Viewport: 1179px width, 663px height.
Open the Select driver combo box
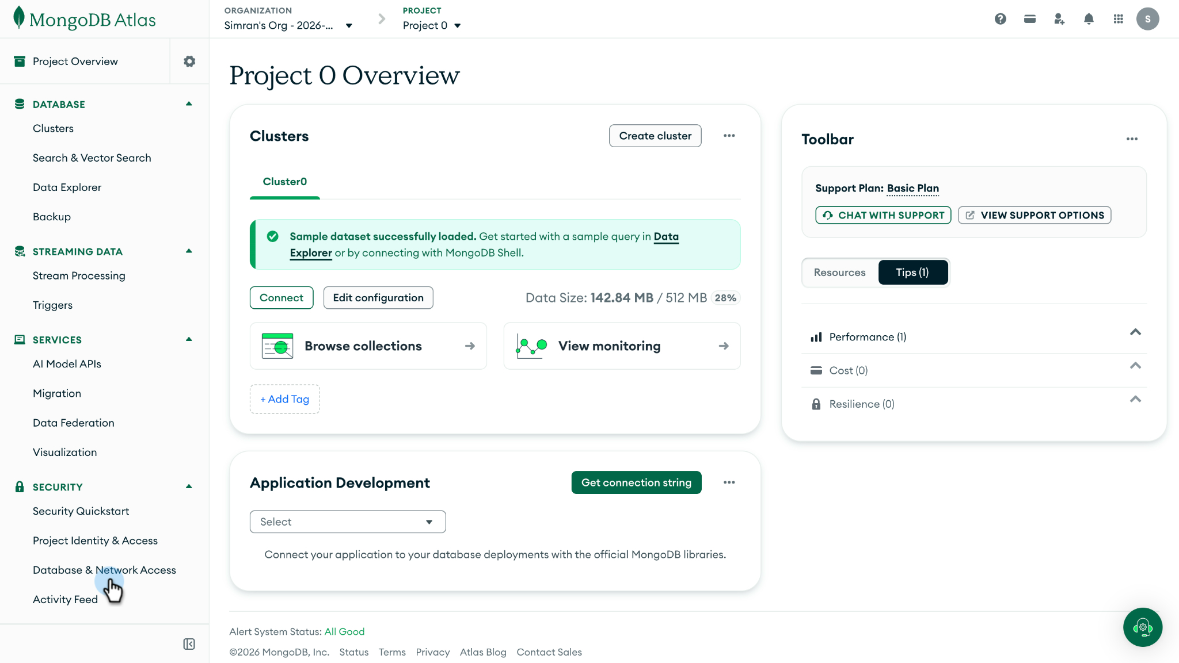(348, 522)
